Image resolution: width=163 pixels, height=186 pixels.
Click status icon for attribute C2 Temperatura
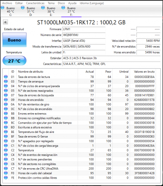[x=6, y=150]
